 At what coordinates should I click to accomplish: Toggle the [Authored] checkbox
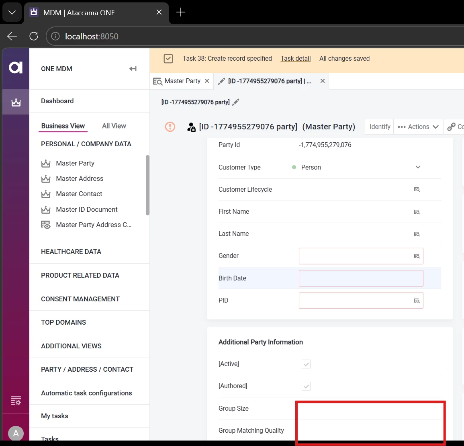tap(306, 386)
